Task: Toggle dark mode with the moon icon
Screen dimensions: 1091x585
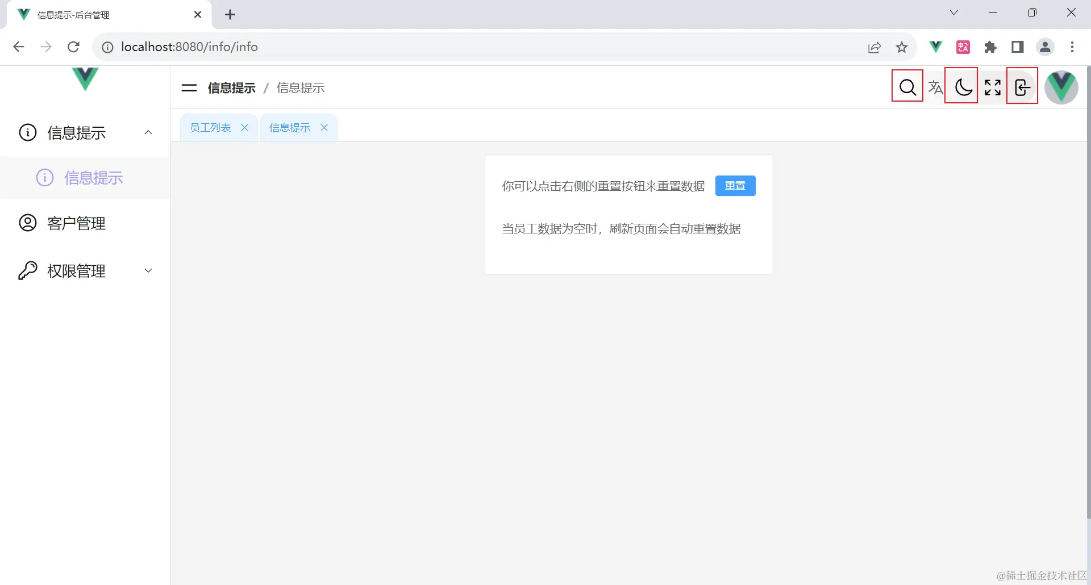Action: pyautogui.click(x=964, y=87)
